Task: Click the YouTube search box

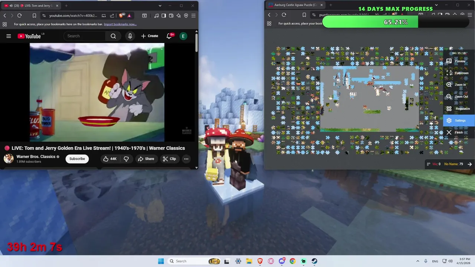Action: click(85, 36)
